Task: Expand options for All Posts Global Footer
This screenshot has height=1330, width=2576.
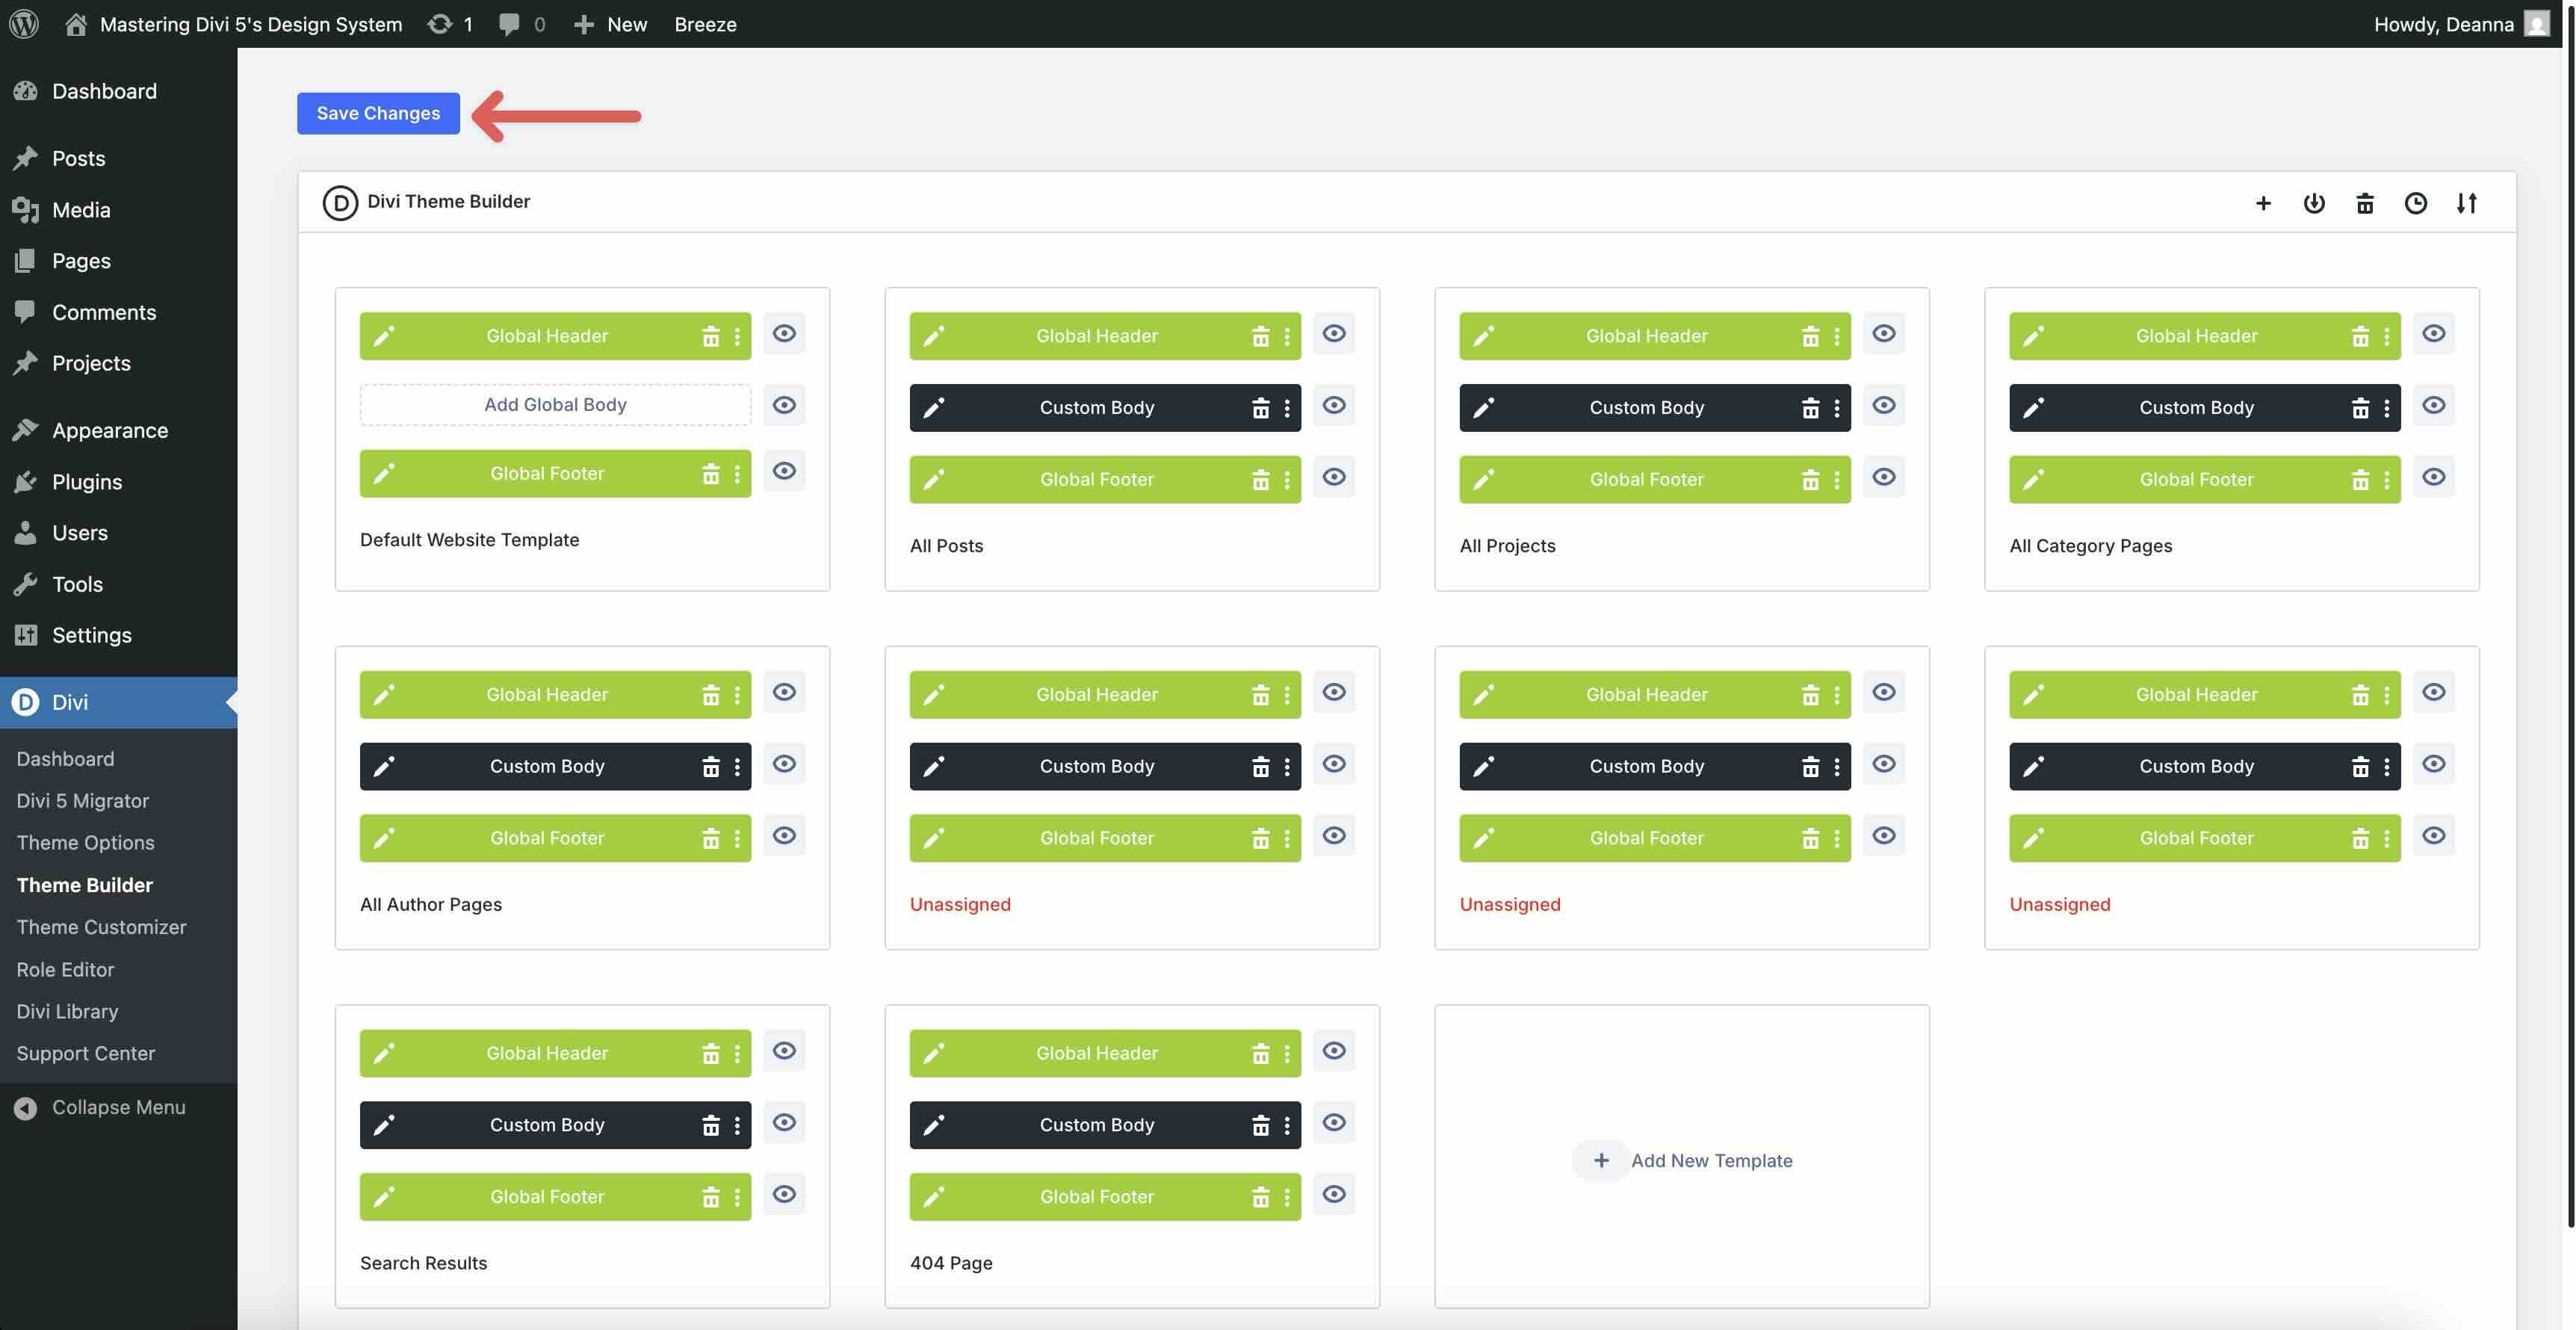Action: click(1288, 479)
